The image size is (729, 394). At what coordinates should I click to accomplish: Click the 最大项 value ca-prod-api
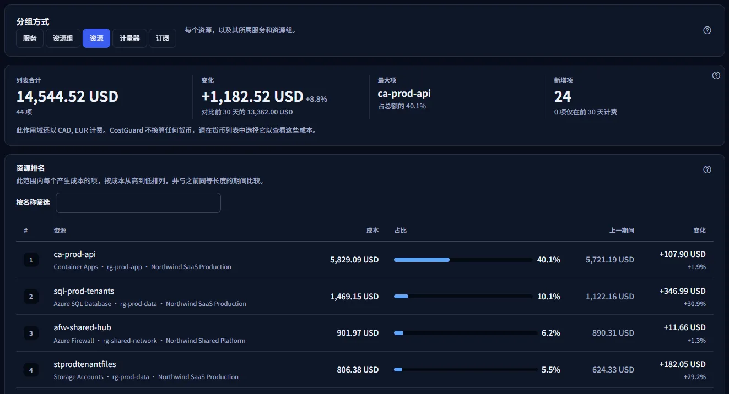click(x=404, y=94)
